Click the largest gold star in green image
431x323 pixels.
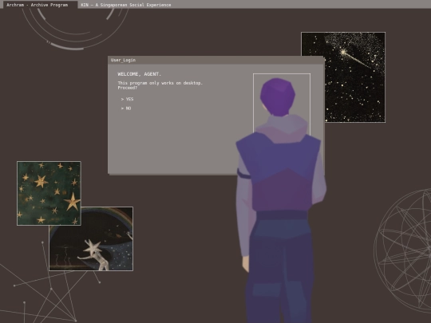[x=73, y=202]
